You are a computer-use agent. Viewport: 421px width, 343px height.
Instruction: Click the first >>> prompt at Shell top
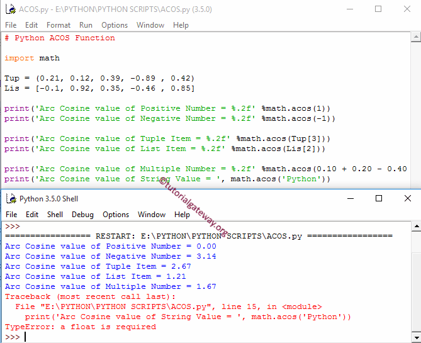pos(13,227)
